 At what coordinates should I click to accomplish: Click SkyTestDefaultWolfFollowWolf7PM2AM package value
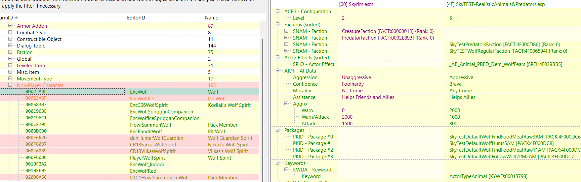click(x=512, y=157)
